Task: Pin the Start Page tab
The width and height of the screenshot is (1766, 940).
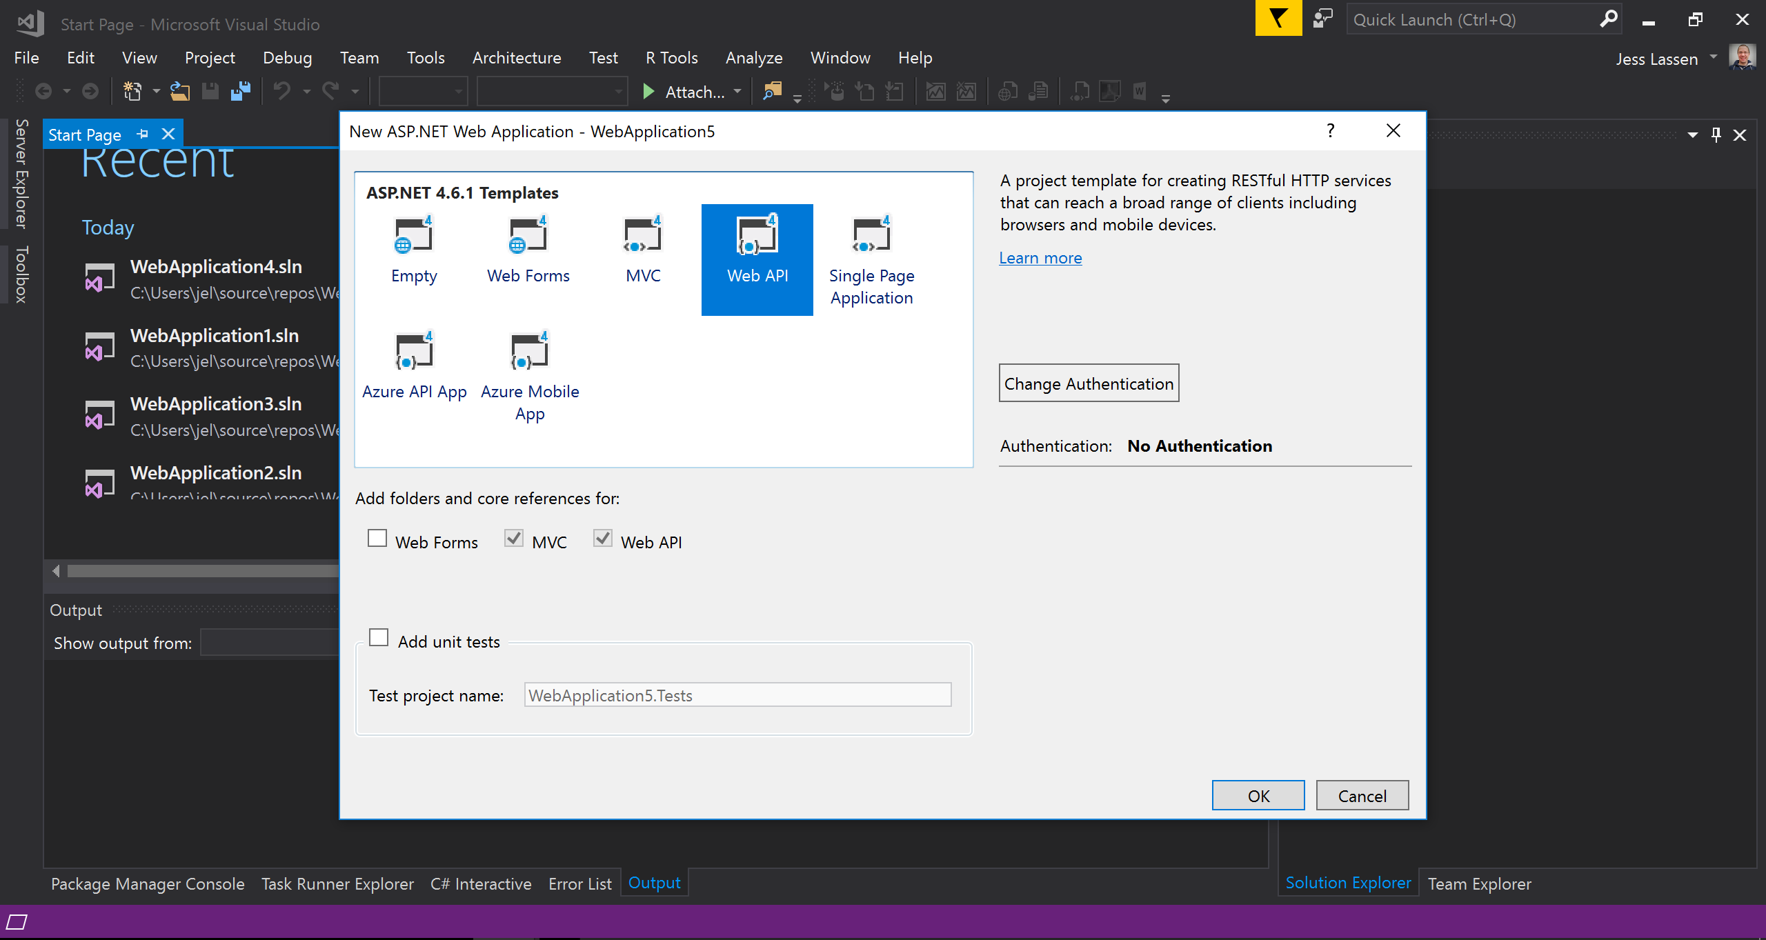Action: pos(143,134)
